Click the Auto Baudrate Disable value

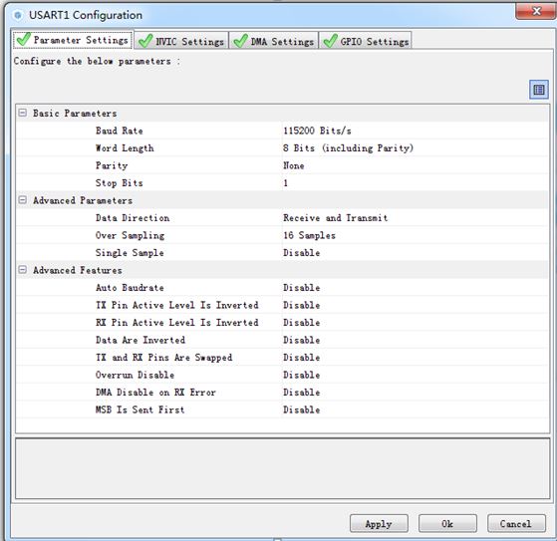[x=301, y=287]
